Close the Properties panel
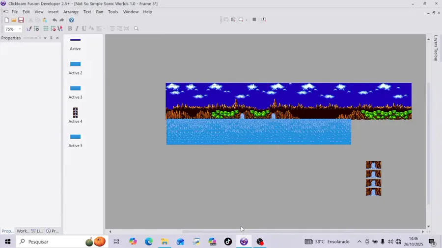 click(x=57, y=38)
